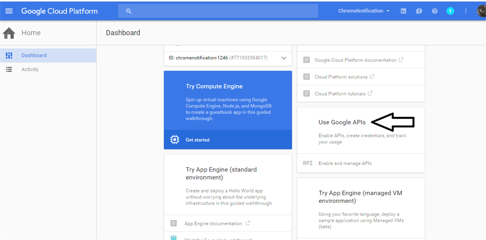
Task: View the notifications badge showing 1
Action: (x=450, y=11)
